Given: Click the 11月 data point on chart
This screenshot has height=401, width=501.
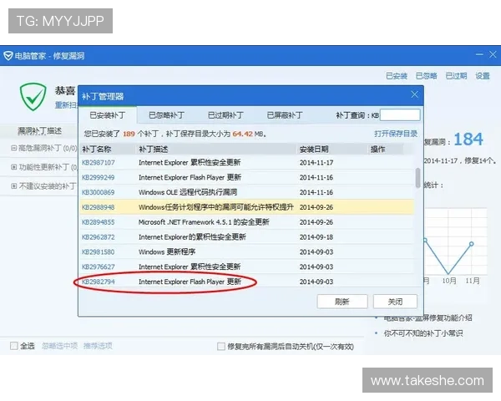Looking at the screenshot, I should [471, 244].
